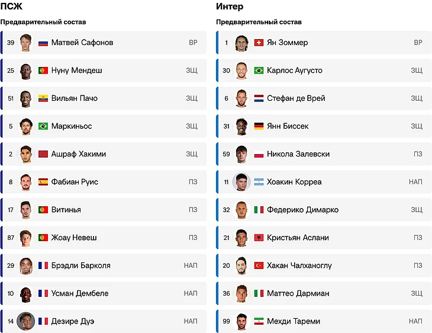Click the Albanian flag beside Кристьян Аслани
The width and height of the screenshot is (432, 333).
[x=259, y=238]
